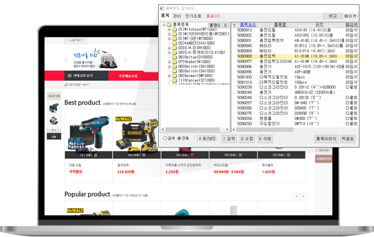374x237 pixels.
Task: Click the TOP button in website sidebar
Action: (x=54, y=136)
